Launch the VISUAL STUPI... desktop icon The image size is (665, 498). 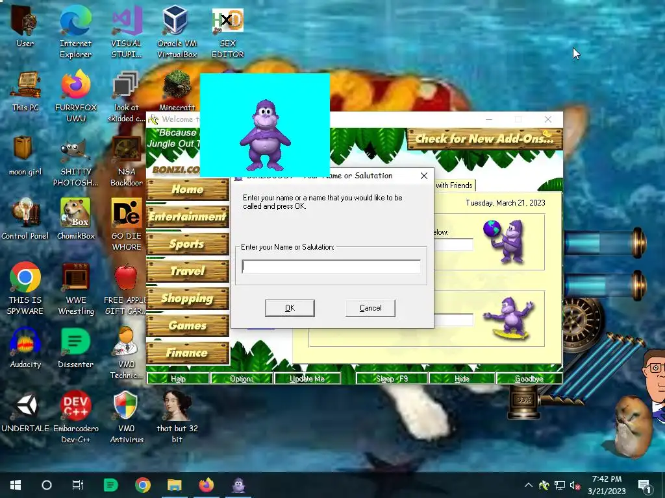[x=127, y=32]
